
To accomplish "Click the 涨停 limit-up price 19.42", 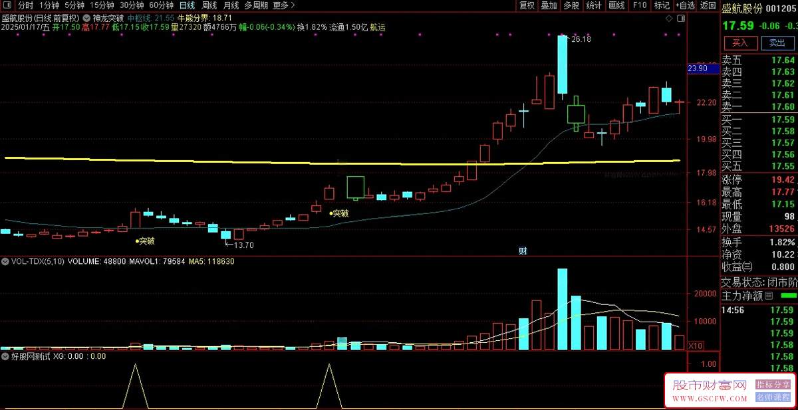I will (x=783, y=179).
